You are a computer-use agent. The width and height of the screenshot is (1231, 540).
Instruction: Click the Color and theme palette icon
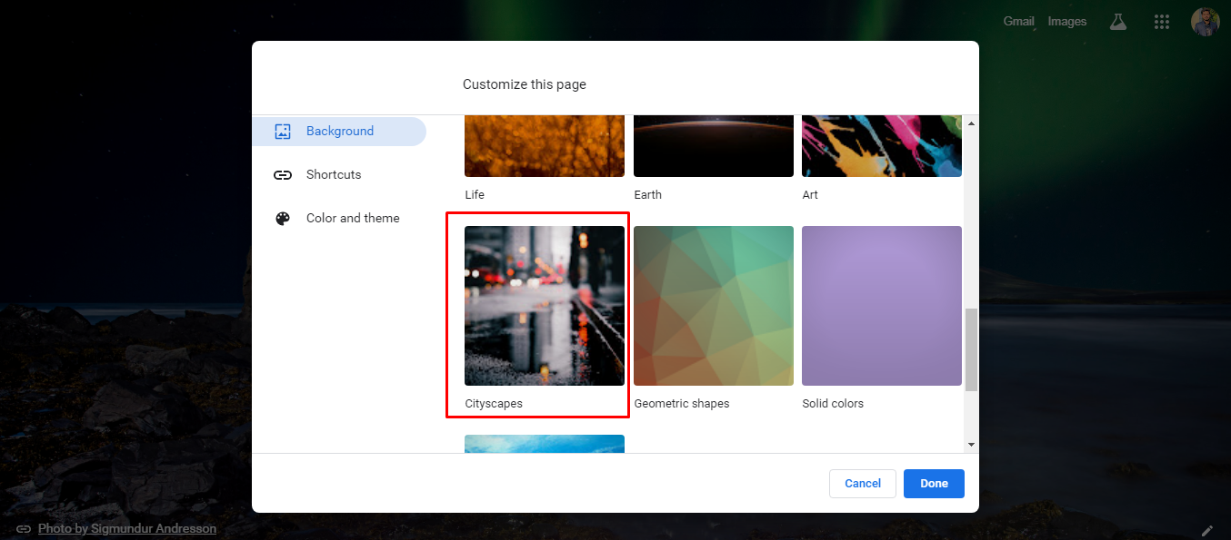[x=283, y=219]
